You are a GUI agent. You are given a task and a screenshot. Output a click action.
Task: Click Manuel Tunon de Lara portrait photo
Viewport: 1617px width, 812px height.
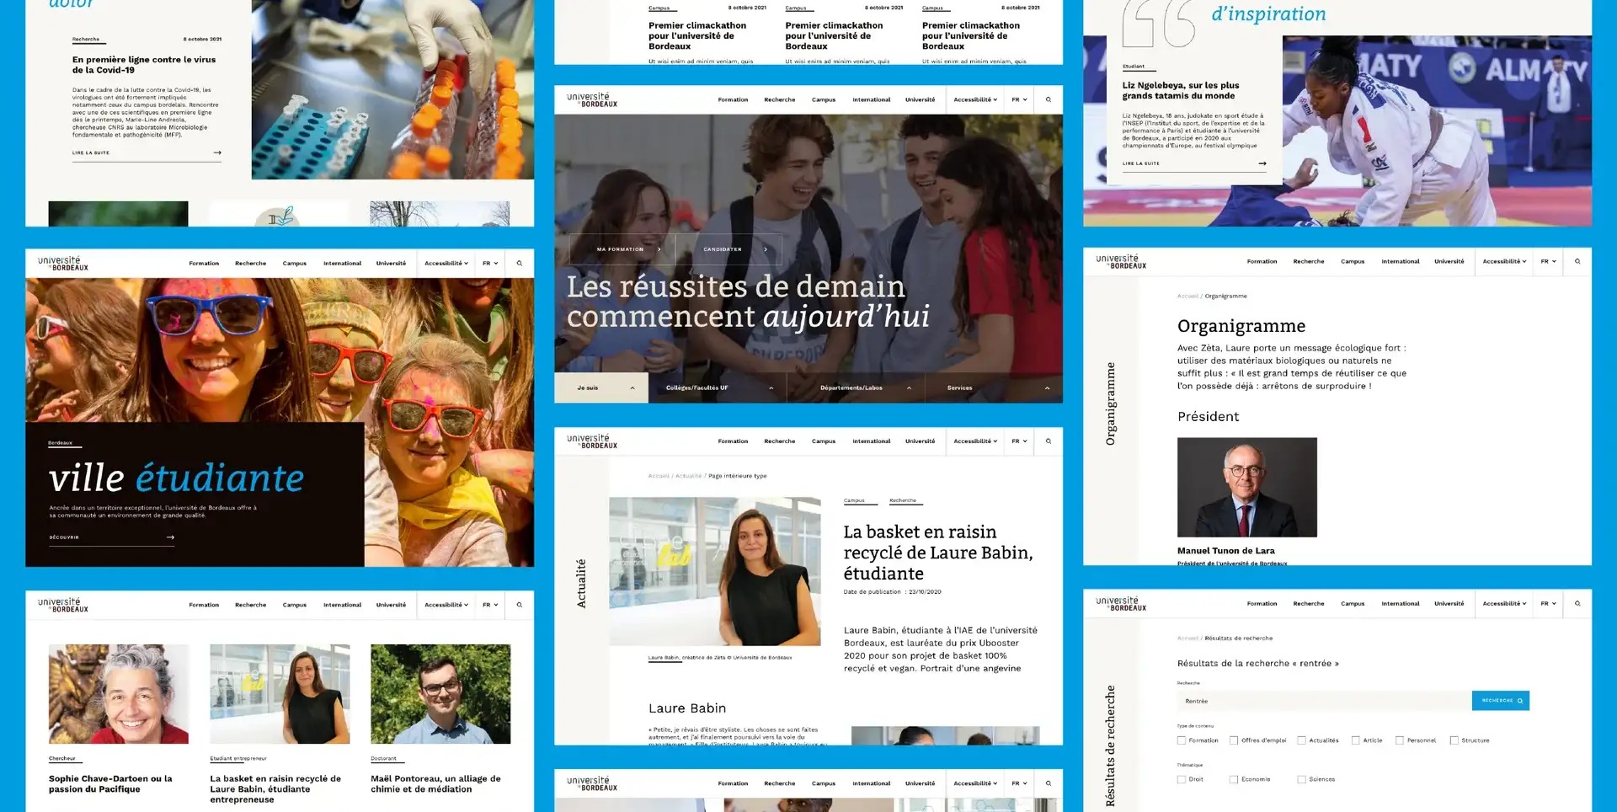(1247, 487)
